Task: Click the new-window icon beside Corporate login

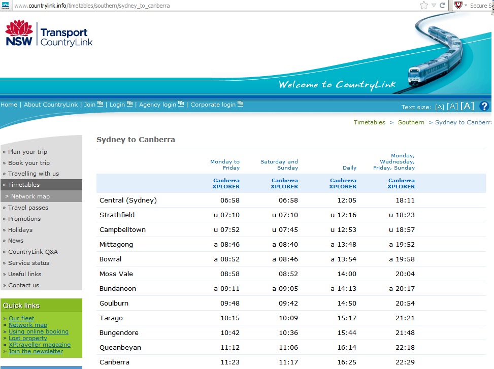Action: [x=240, y=104]
